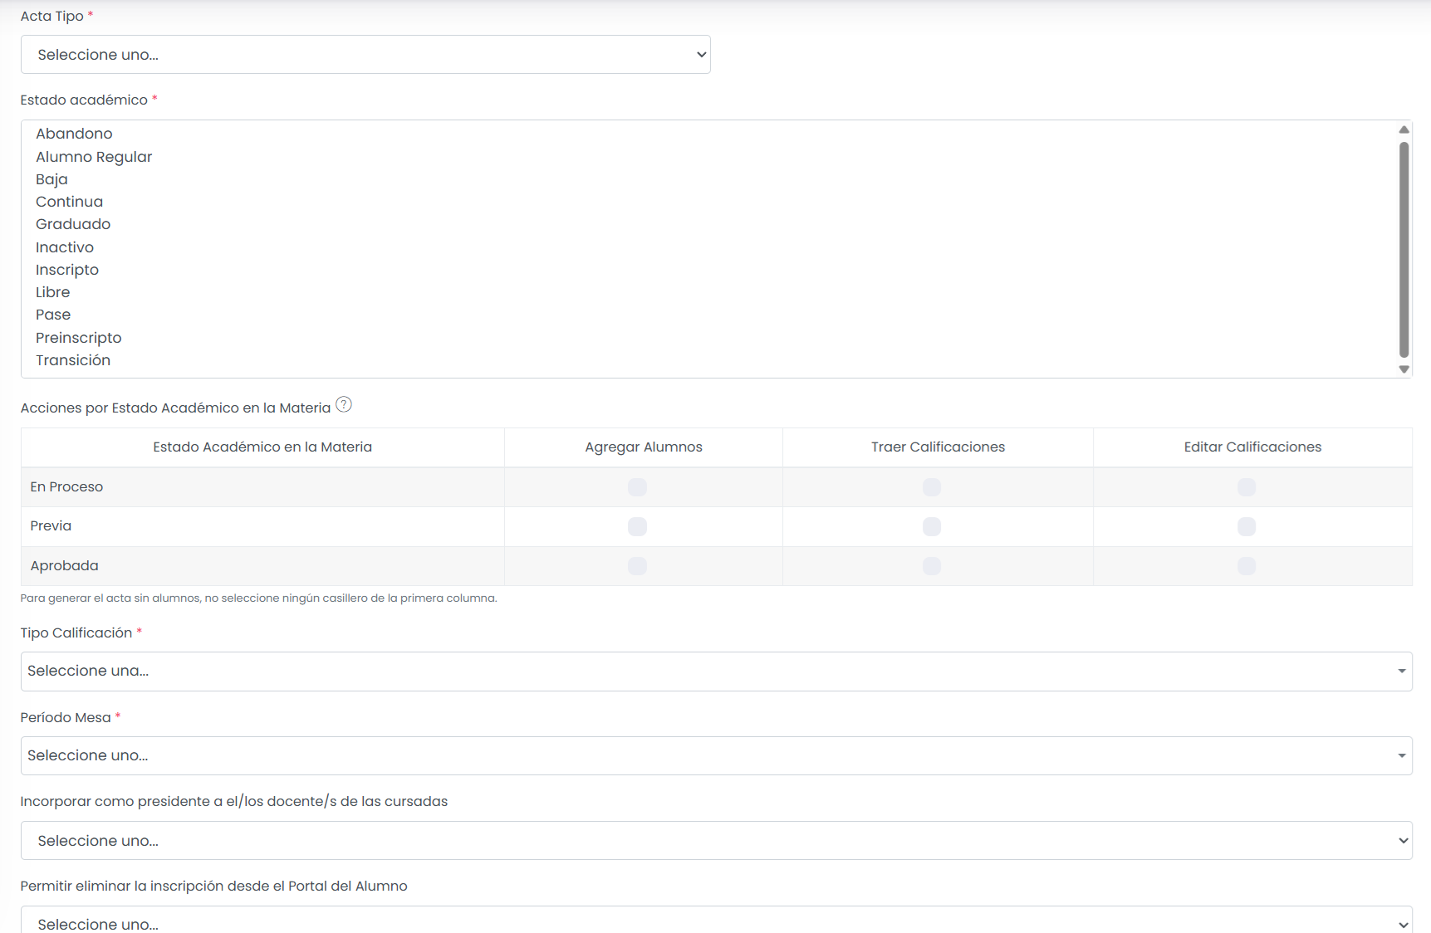Viewport: 1431px width, 933px height.
Task: Click the Editar Calificaciones column header
Action: [x=1252, y=447]
